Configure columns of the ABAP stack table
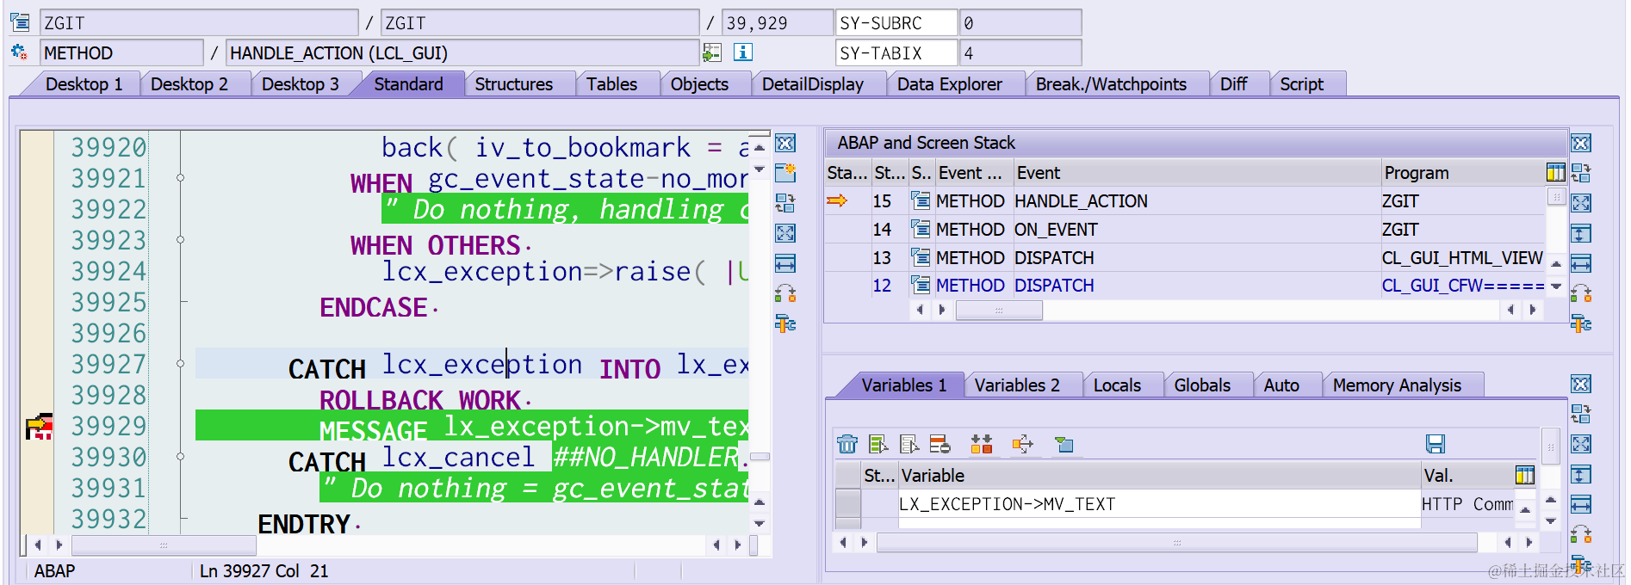The height and width of the screenshot is (585, 1631). pyautogui.click(x=1555, y=173)
